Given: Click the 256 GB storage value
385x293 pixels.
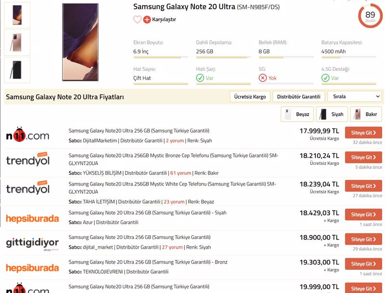Looking at the screenshot, I should pos(205,52).
